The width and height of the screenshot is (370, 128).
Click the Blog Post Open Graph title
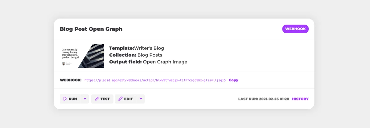tap(91, 29)
